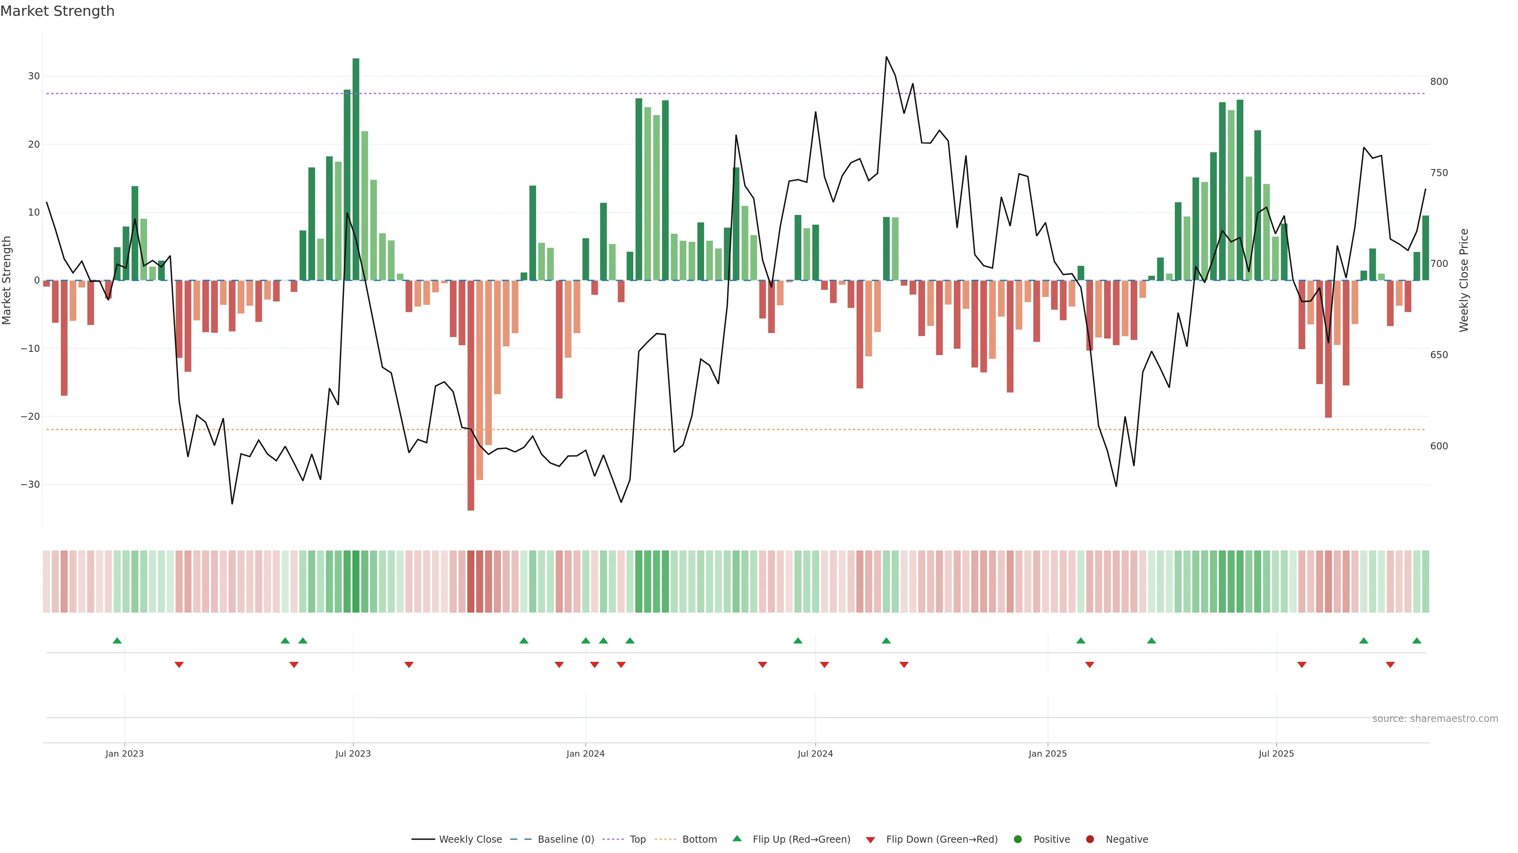
Task: Click the darkest red heatmap strip cell
Action: point(471,581)
